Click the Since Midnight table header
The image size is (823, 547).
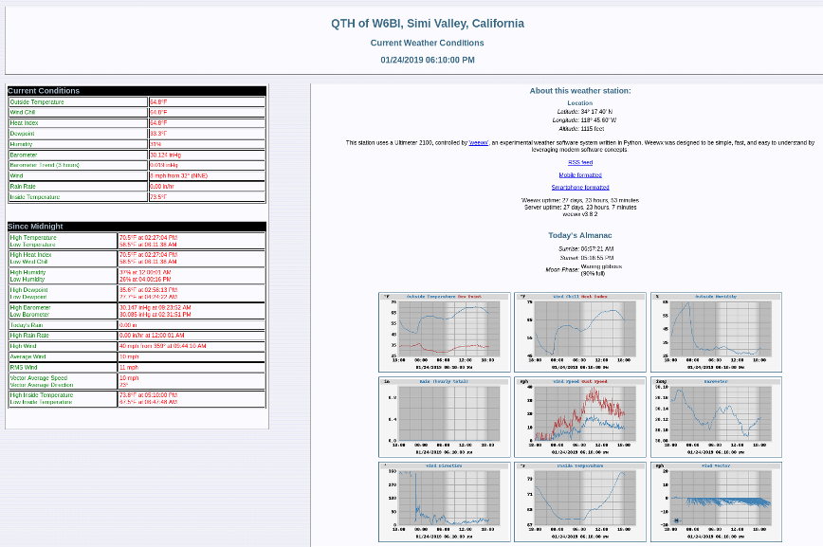137,227
